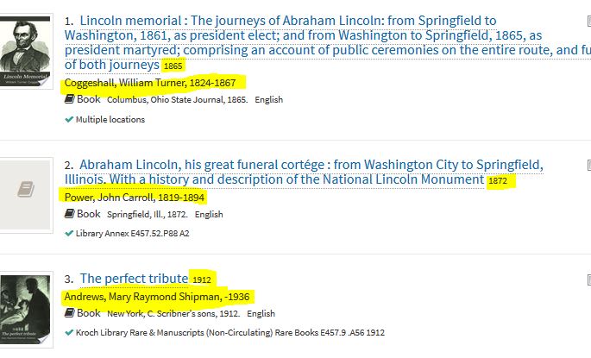Image resolution: width=591 pixels, height=358 pixels.
Task: Click the Multiple locations availability text
Action: (110, 119)
